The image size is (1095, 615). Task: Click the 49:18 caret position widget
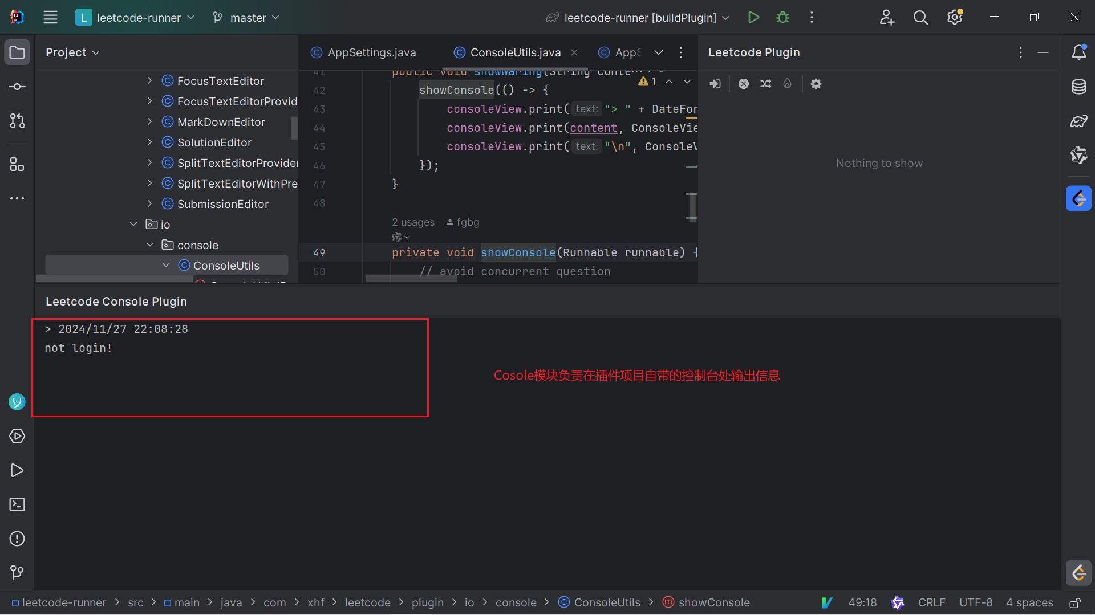(862, 603)
